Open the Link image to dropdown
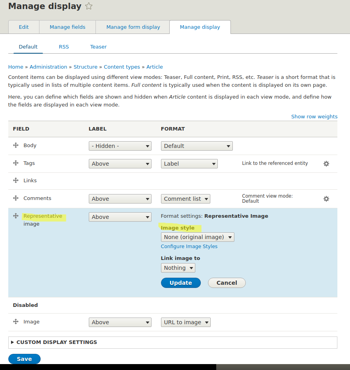Image resolution: width=350 pixels, height=370 pixels. tap(178, 268)
